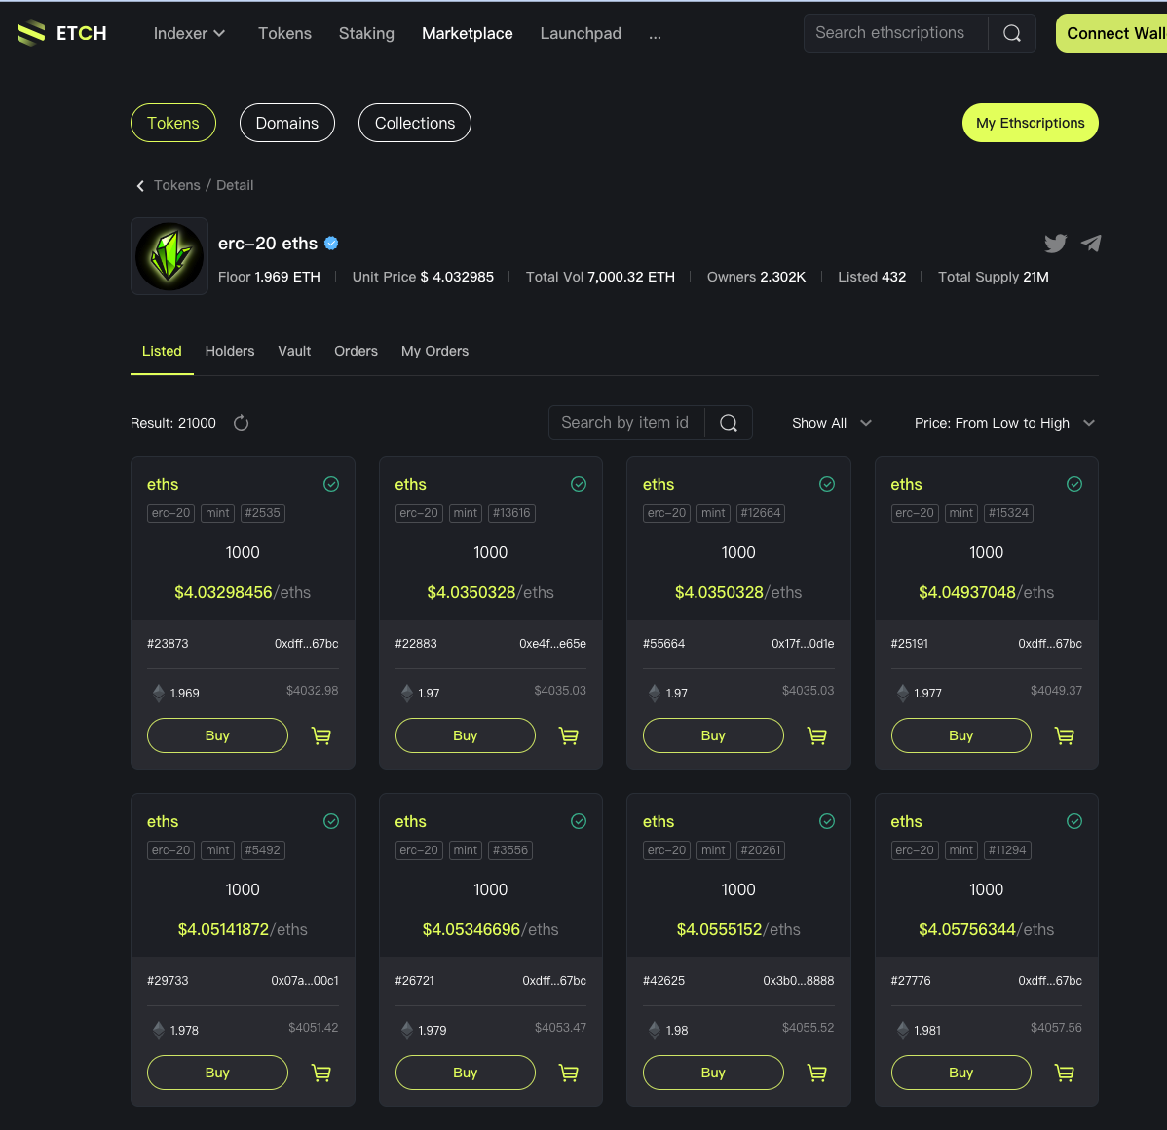
Task: Toggle the checkmark on listing #13616
Action: (x=579, y=484)
